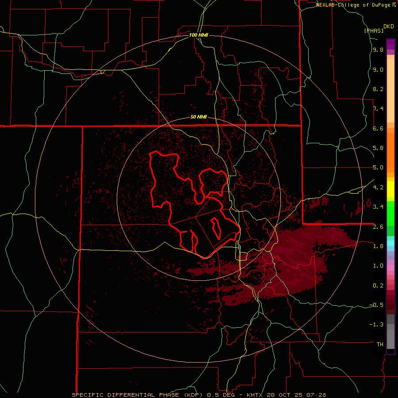Click the '50 NMI' range ring label

199,117
